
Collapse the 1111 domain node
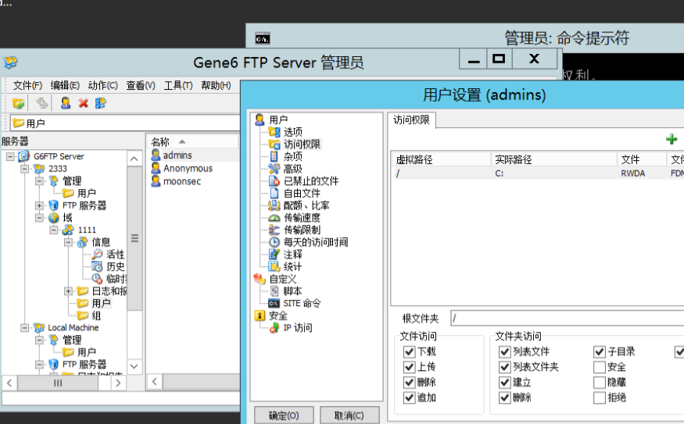[54, 230]
